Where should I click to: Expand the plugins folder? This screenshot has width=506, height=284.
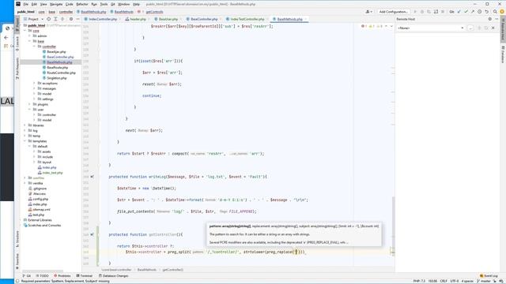30,104
